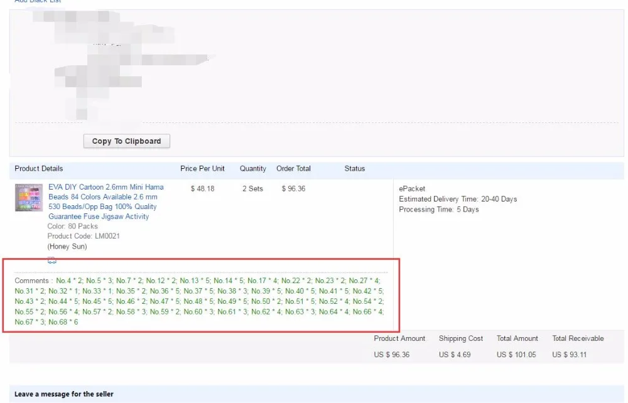The width and height of the screenshot is (628, 403).
Task: Click the "Color: 80 Packs" line
Action: [x=72, y=226]
